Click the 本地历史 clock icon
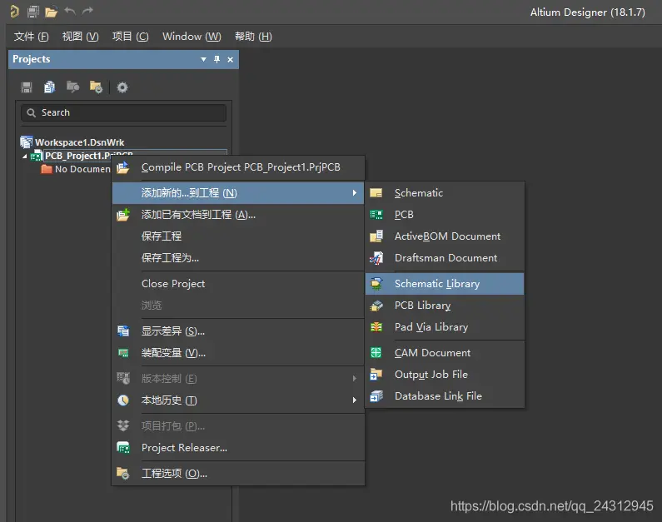662x522 pixels. coord(123,400)
